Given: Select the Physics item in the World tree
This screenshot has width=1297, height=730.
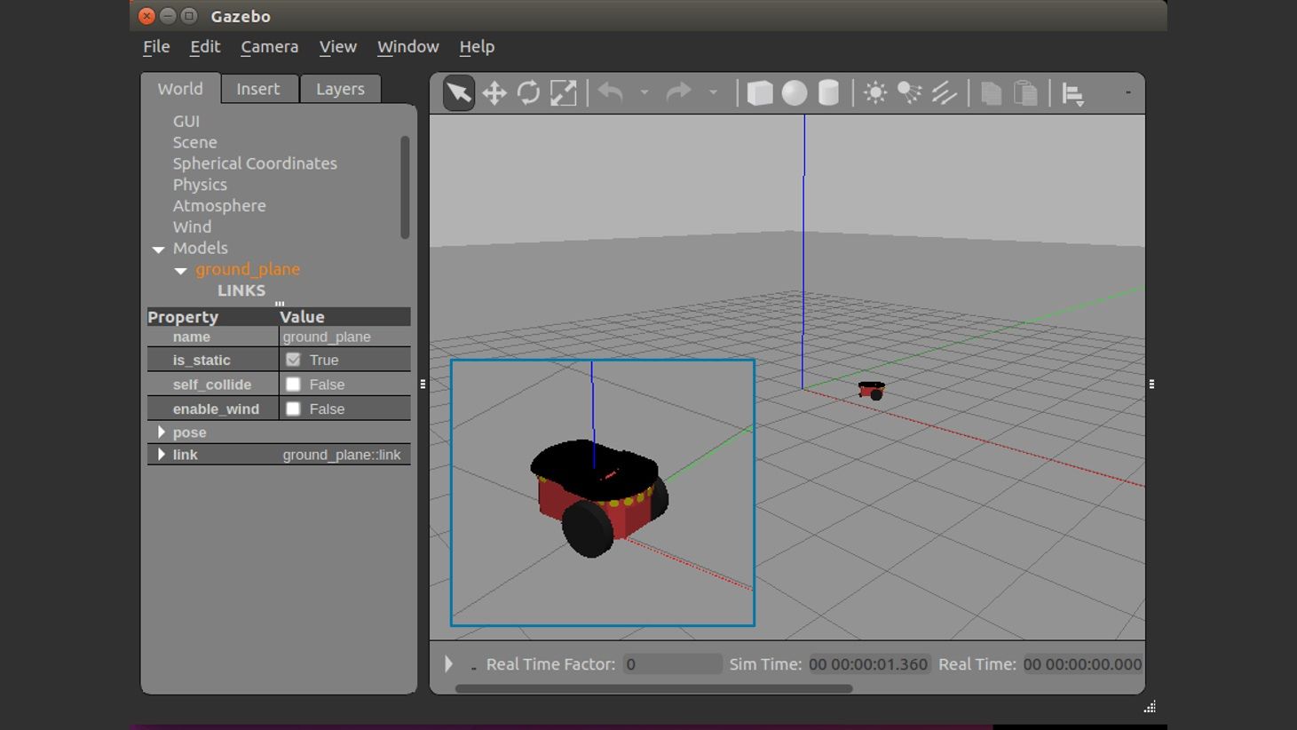Looking at the screenshot, I should pos(200,184).
